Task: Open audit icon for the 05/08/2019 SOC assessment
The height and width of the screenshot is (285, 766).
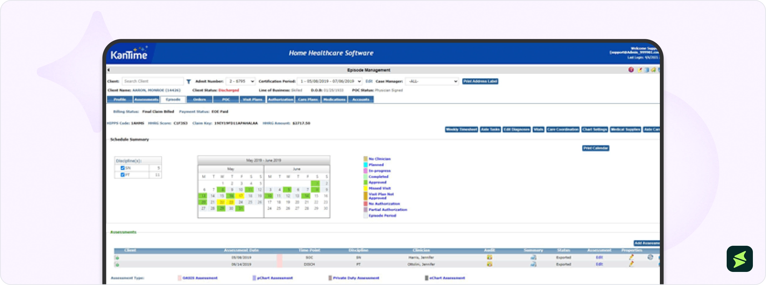Action: (x=489, y=257)
